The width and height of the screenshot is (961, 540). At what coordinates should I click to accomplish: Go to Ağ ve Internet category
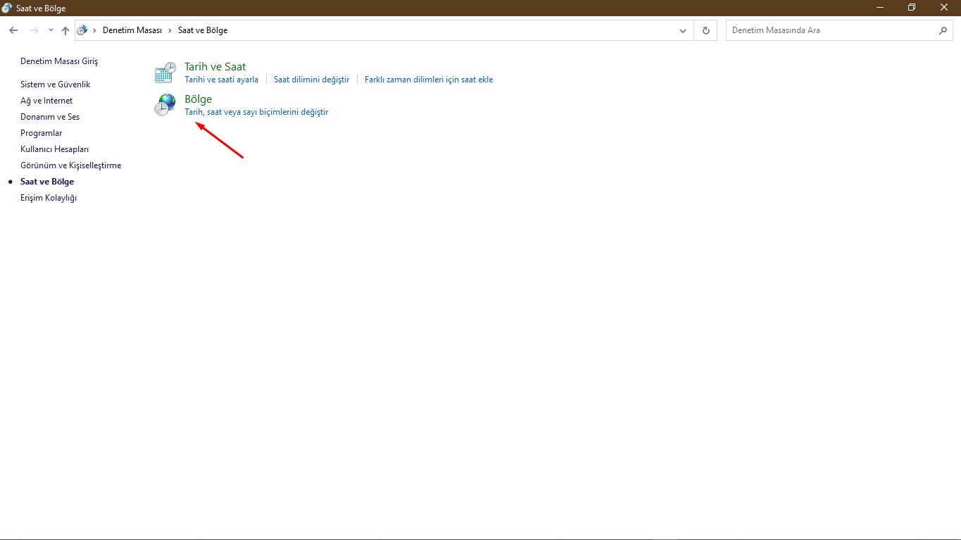click(46, 101)
